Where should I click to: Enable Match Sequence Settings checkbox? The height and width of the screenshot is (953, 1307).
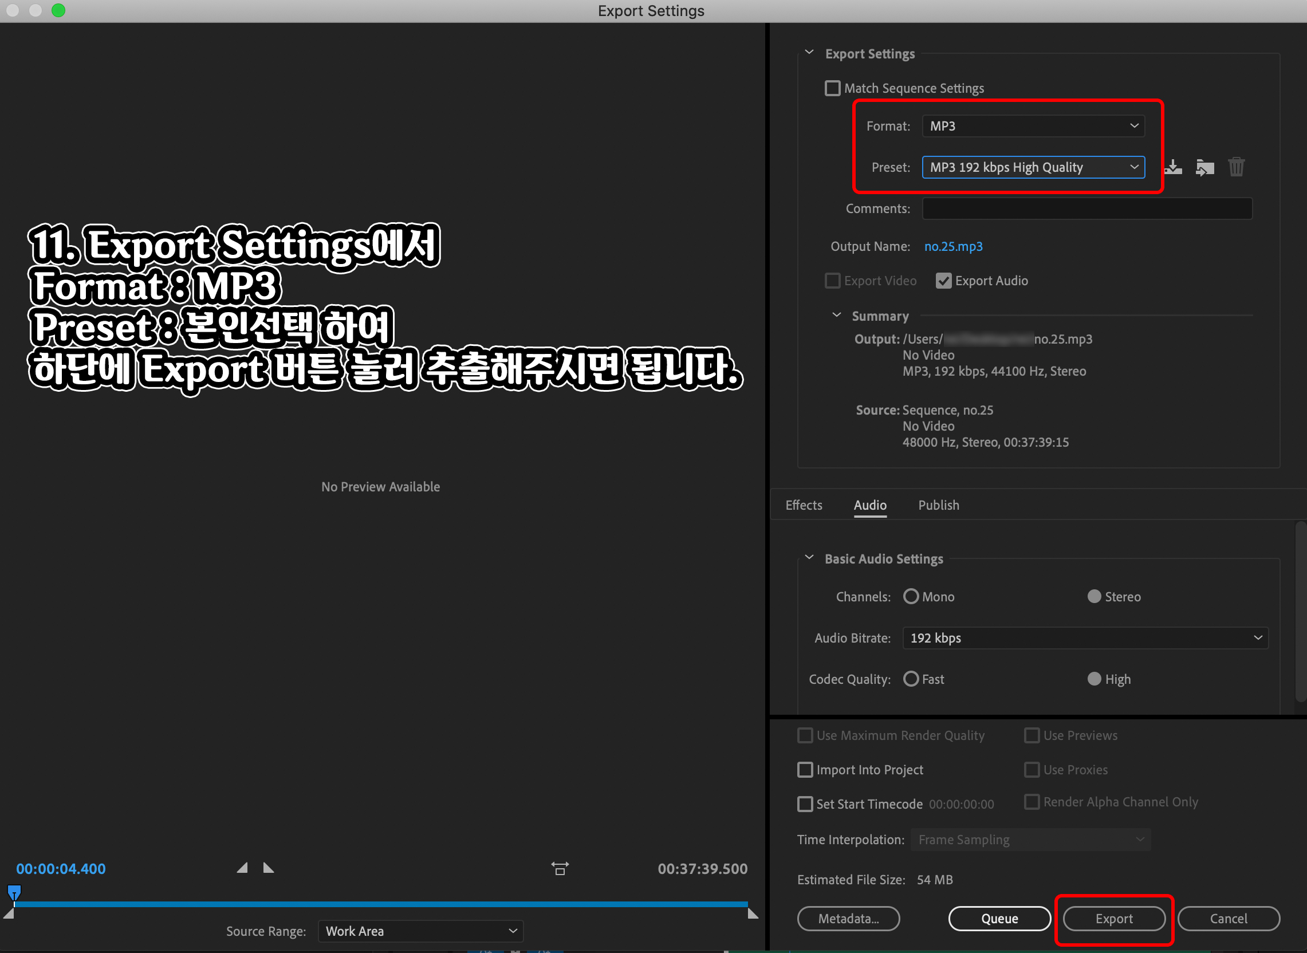[x=832, y=88]
